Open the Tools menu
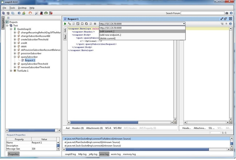 (12, 8)
